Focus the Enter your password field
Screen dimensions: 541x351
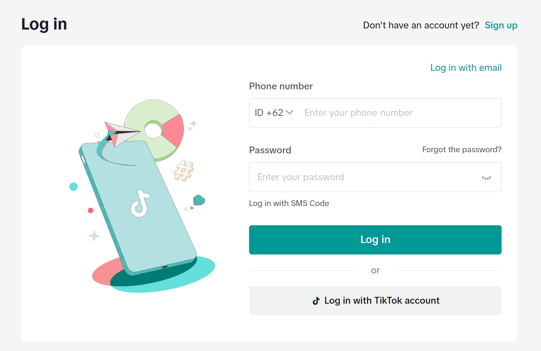tap(364, 177)
